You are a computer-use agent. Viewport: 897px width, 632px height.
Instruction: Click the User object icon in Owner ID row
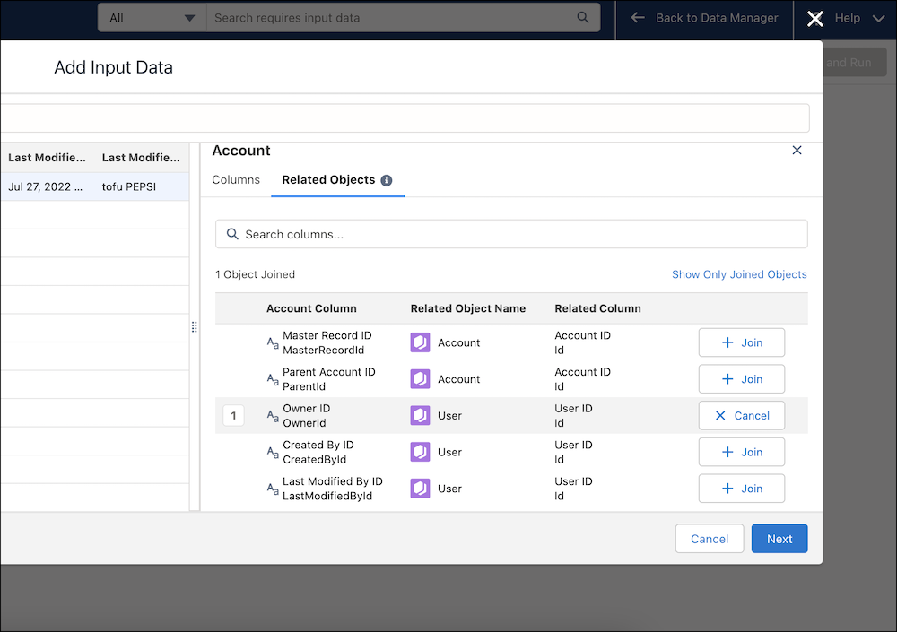point(421,416)
